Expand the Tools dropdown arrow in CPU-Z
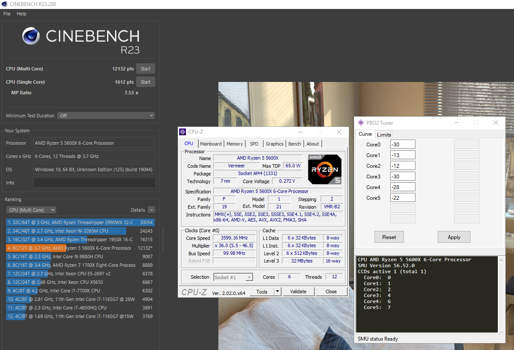The image size is (514, 350). pos(277,292)
